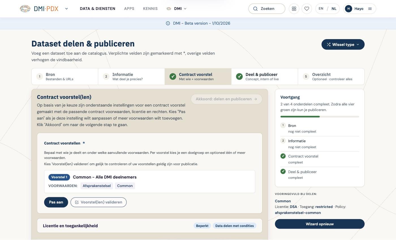Go to step 2 Informatie tab
This screenshot has width=396, height=240.
[131, 77]
